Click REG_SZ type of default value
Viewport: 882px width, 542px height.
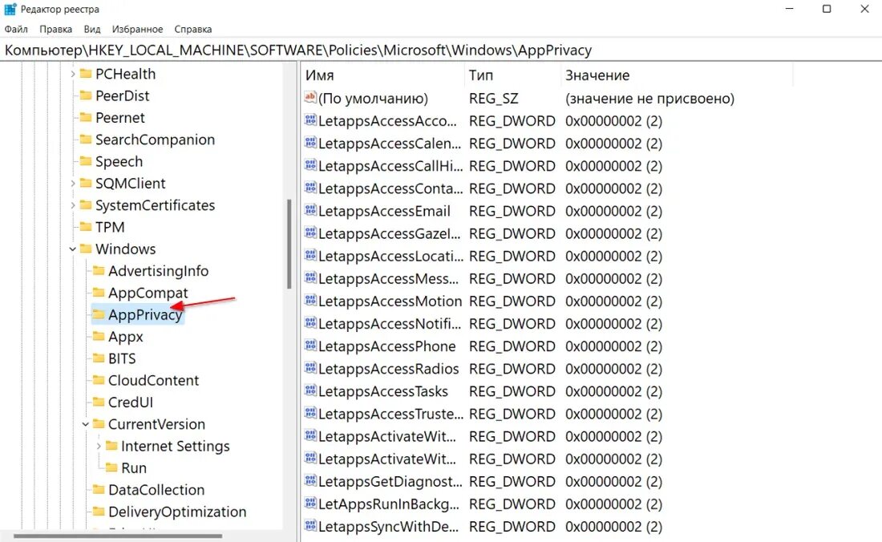(x=493, y=99)
